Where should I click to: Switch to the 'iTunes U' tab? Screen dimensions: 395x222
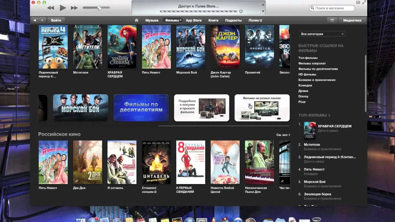[255, 20]
